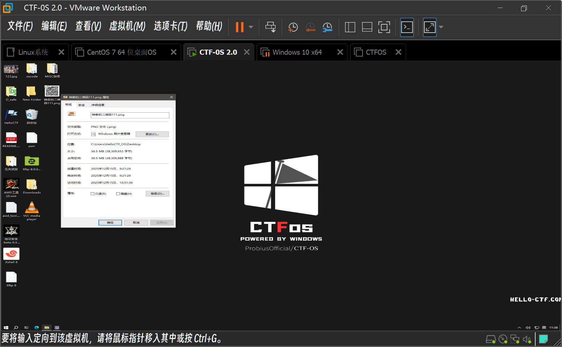Open the 选项卡(T) menu
This screenshot has width=562, height=347.
pyautogui.click(x=171, y=26)
